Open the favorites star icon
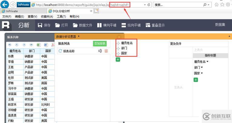Screen dimensions: 232x123 tap(222, 5)
